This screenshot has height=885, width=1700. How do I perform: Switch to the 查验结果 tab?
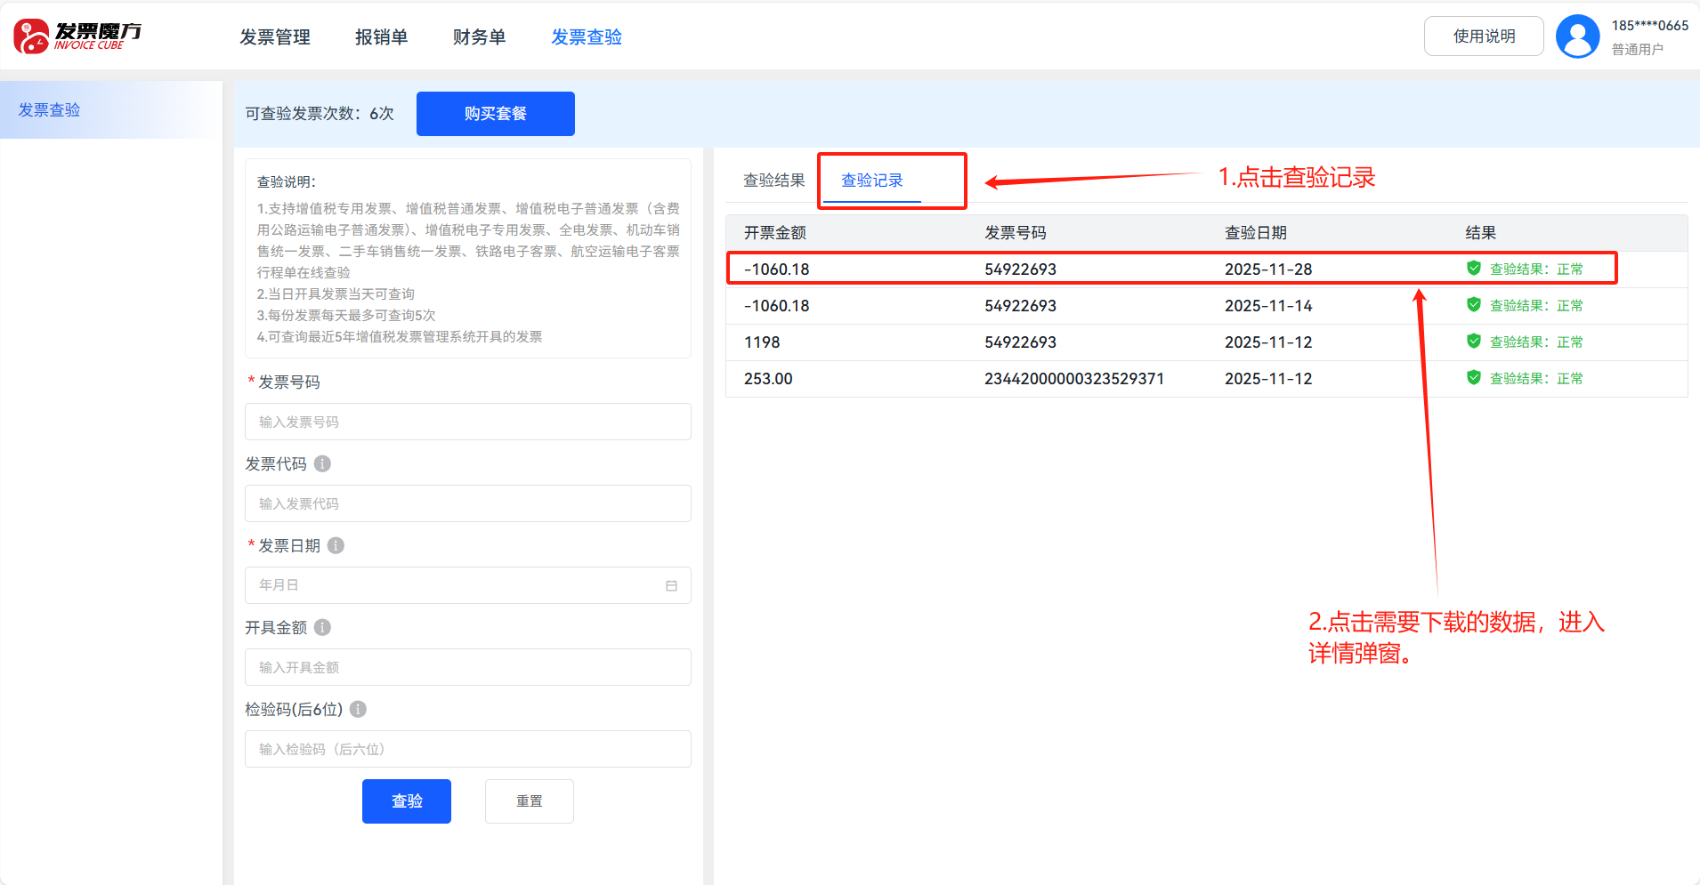coord(773,181)
